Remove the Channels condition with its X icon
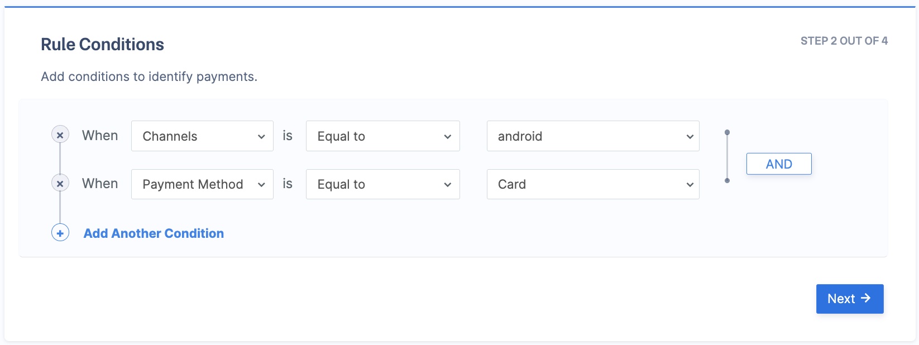 (60, 135)
